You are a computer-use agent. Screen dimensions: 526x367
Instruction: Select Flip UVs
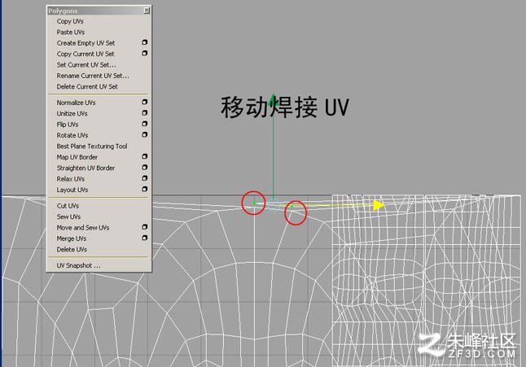[68, 125]
